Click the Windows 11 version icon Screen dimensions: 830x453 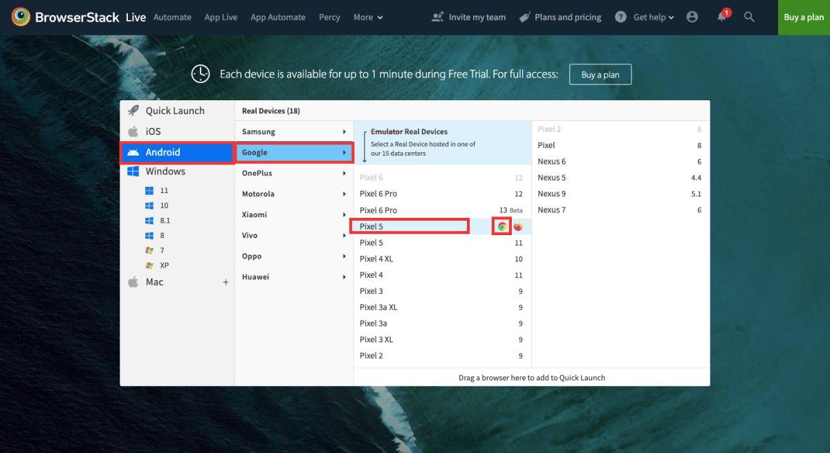pos(149,190)
